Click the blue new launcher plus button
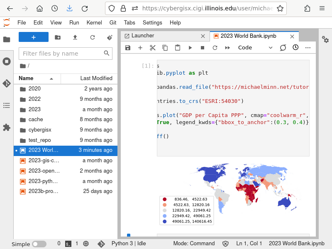This screenshot has width=332, height=249. pos(34,37)
